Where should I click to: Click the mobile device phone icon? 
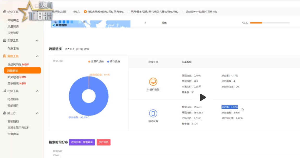coord(153,113)
